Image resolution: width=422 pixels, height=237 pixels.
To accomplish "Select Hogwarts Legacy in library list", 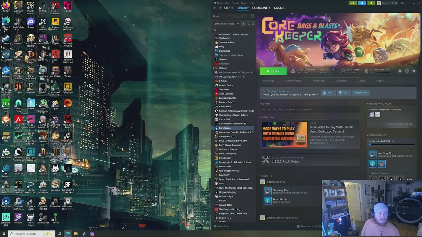I will point(227,192).
